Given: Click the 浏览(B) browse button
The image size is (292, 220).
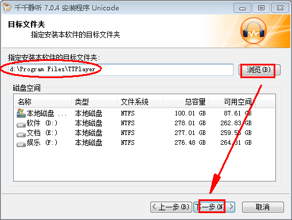Looking at the screenshot, I should tap(259, 70).
